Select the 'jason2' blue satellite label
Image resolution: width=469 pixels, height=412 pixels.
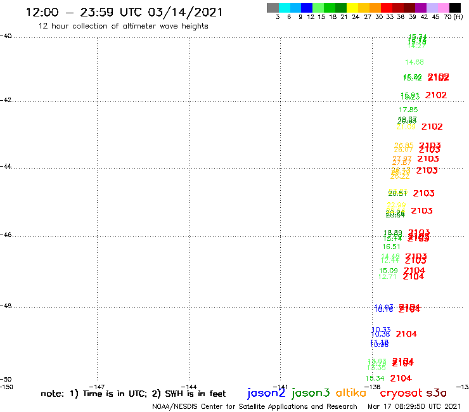coord(266,393)
